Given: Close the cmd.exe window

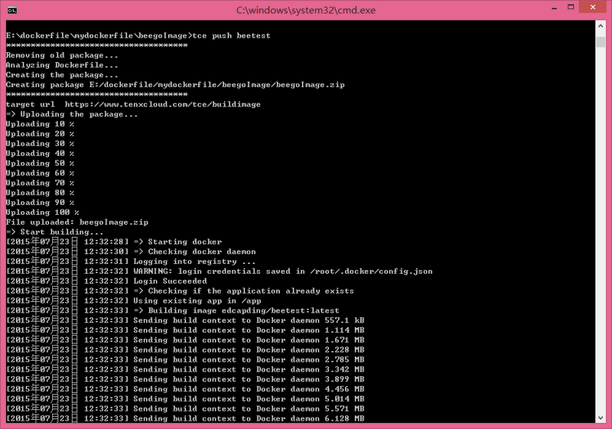Looking at the screenshot, I should pyautogui.click(x=592, y=8).
